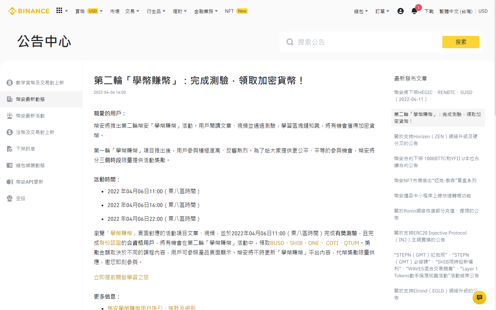Open the 學幣賺幣 link in article
The height and width of the screenshot is (310, 496).
click(121, 233)
